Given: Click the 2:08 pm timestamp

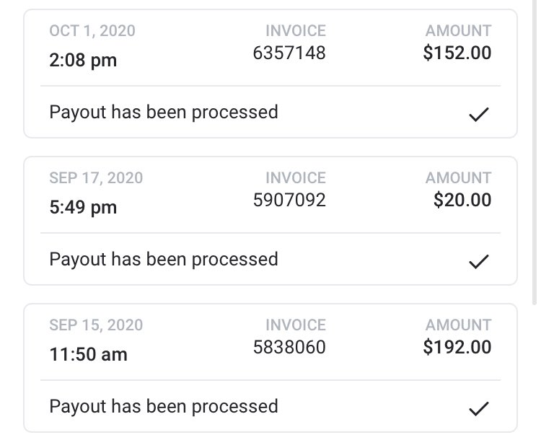Looking at the screenshot, I should pyautogui.click(x=83, y=60).
